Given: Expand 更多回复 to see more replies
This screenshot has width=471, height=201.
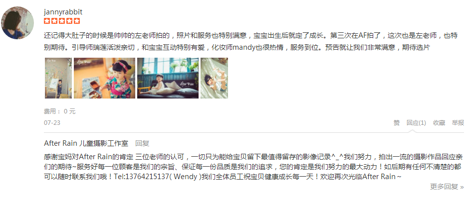Looking at the screenshot, I should pos(447,187).
